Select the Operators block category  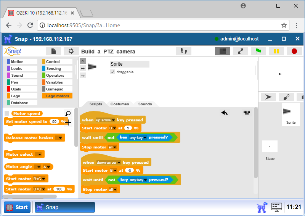point(58,76)
